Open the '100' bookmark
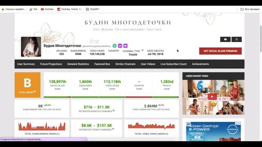Image resolution: width=262 pixels, height=147 pixels. coord(33,9)
